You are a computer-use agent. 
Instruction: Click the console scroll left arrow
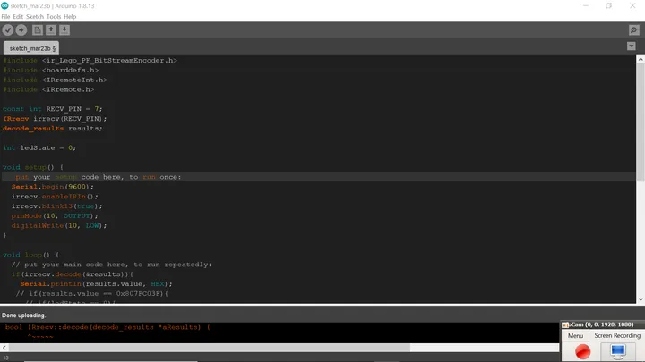(4, 348)
